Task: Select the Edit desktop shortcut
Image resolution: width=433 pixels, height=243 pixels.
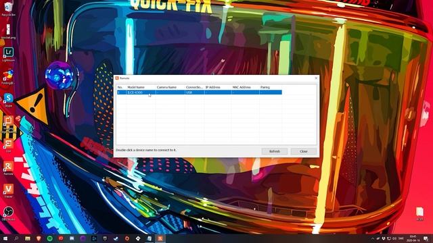Action: click(8, 146)
